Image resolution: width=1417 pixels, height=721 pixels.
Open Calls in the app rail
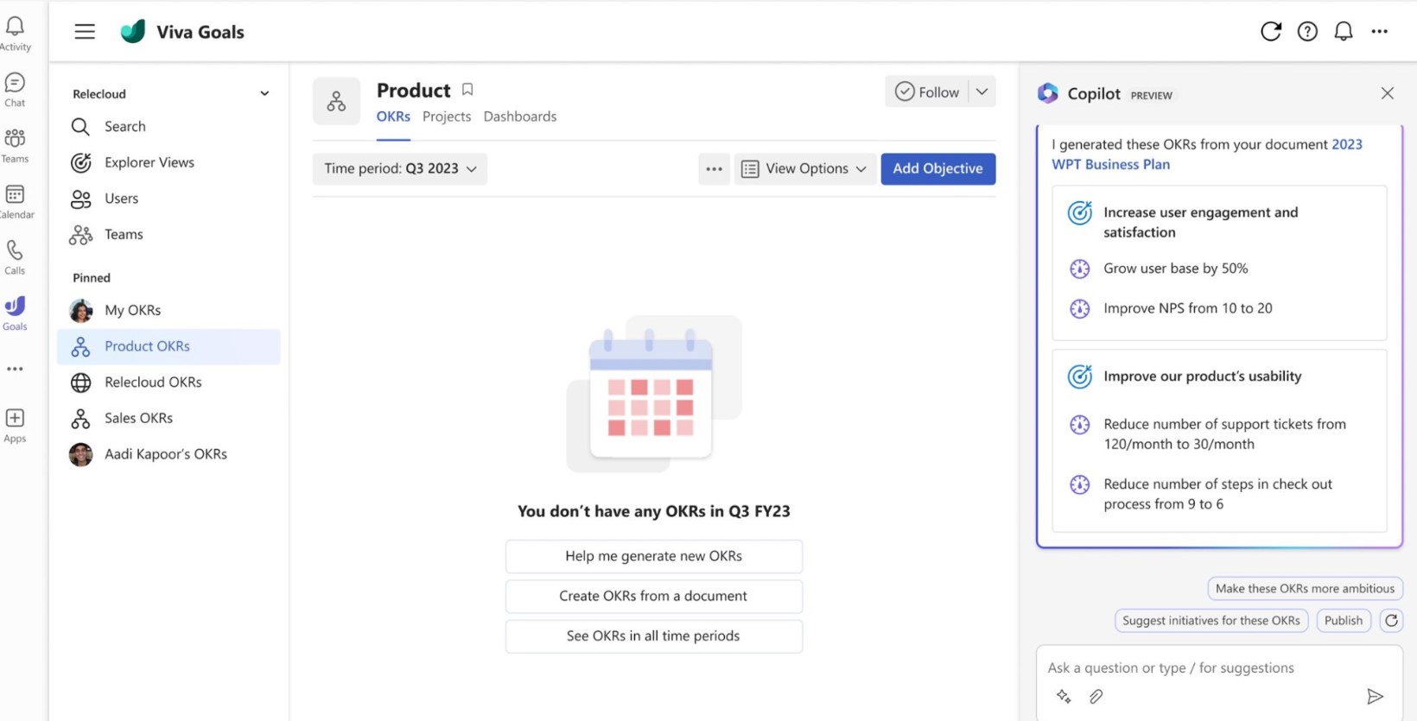pos(15,258)
